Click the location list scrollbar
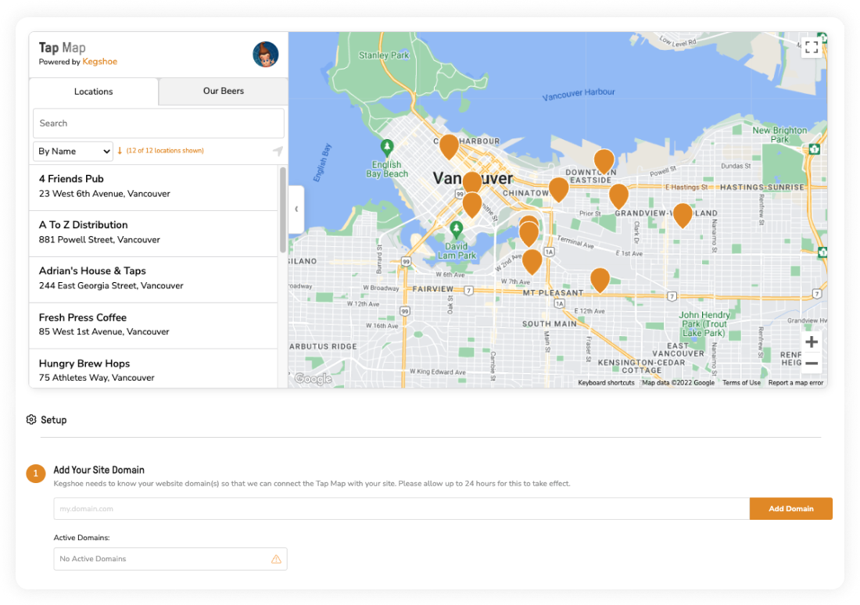The image size is (860, 605). point(283,210)
